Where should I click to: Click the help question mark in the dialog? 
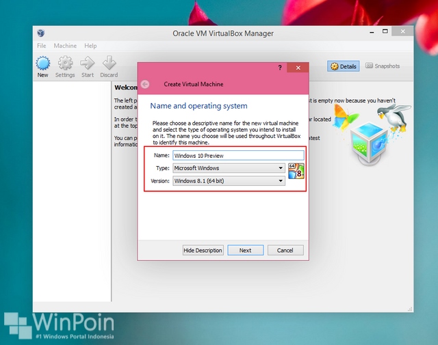[x=280, y=68]
